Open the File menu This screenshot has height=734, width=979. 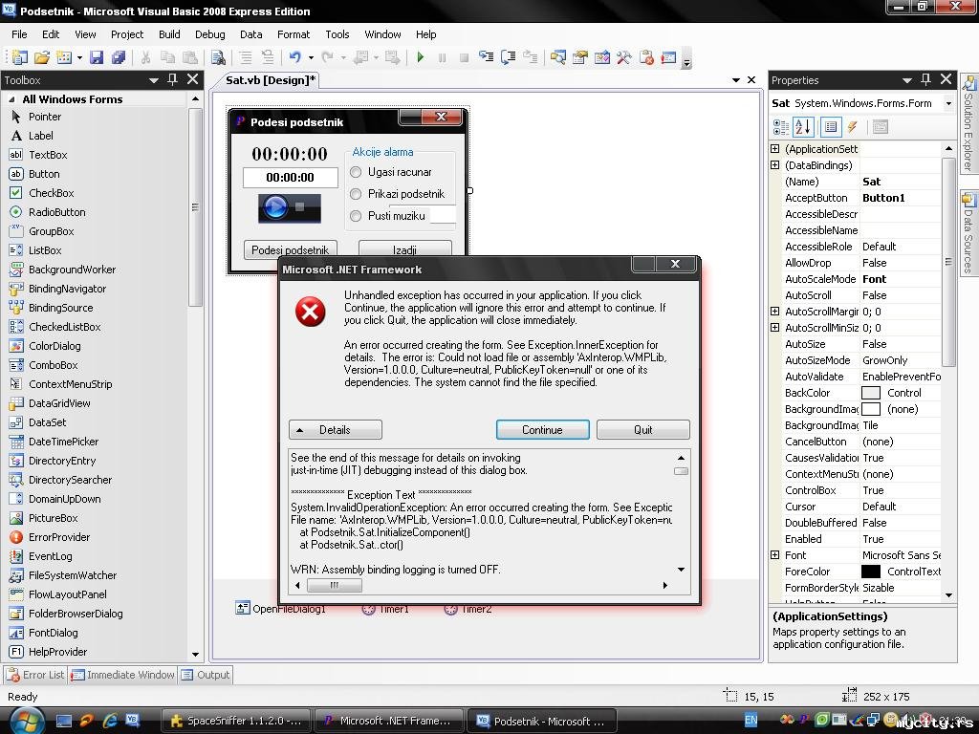click(x=19, y=34)
